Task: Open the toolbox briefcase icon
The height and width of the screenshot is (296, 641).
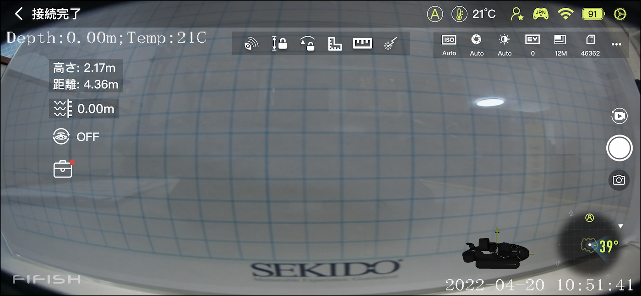Action: (x=63, y=169)
